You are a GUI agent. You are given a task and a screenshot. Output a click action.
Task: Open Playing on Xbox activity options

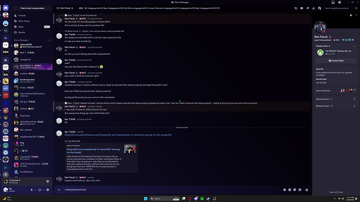(x=354, y=46)
